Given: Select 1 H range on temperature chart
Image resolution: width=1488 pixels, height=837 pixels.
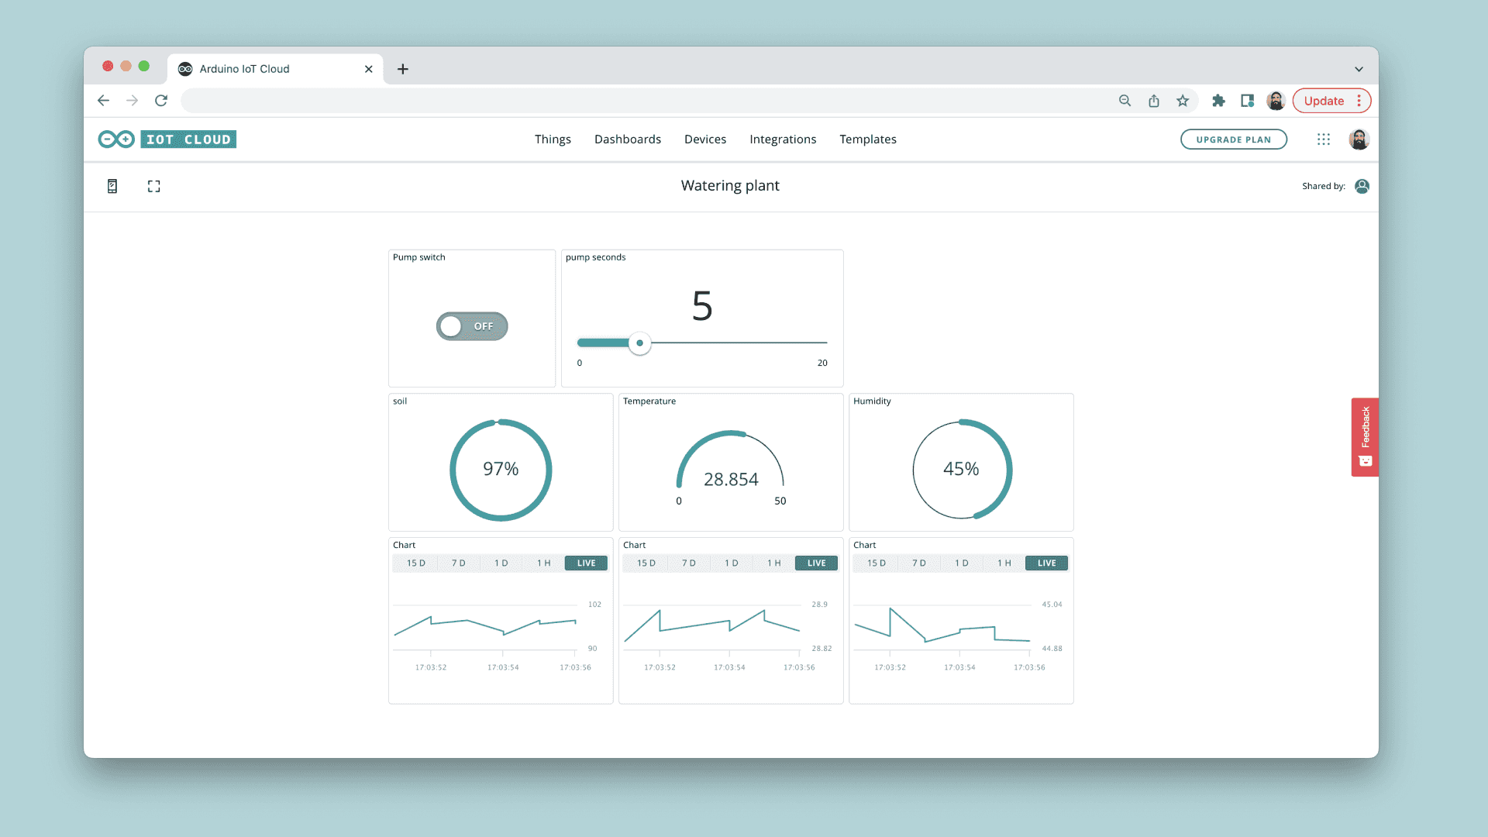Looking at the screenshot, I should [x=773, y=563].
